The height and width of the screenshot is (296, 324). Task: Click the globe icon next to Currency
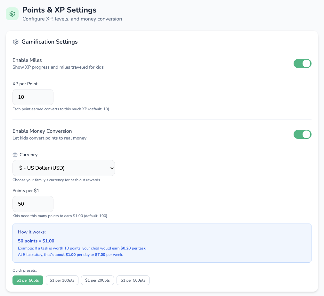click(15, 155)
